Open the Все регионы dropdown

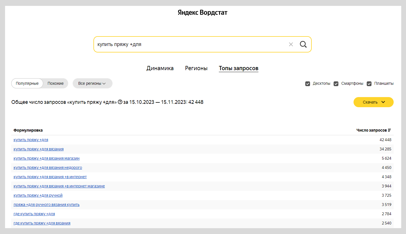pyautogui.click(x=92, y=83)
